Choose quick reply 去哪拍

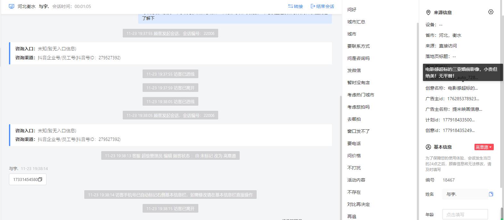354,119
